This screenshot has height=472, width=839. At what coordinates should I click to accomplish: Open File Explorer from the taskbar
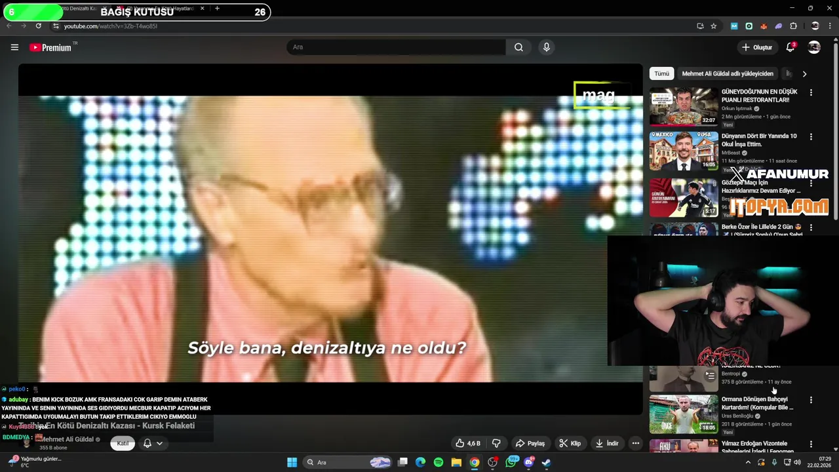[456, 462]
